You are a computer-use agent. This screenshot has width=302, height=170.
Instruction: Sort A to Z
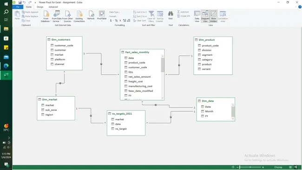pos(140,12)
